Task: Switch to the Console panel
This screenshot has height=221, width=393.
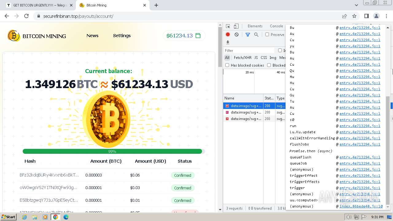Action: click(276, 26)
